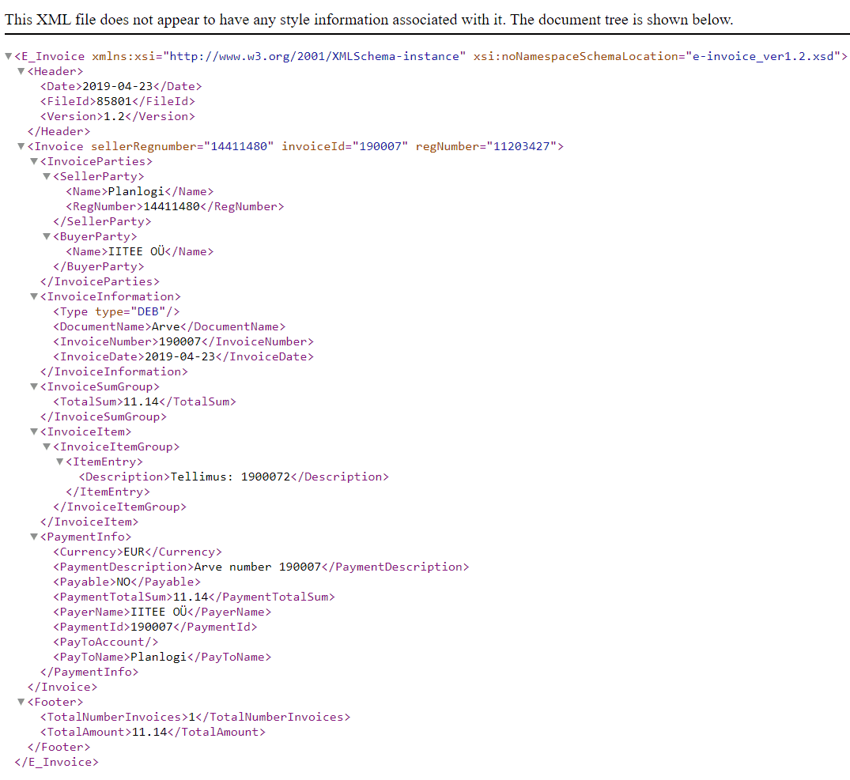Click the closing /InvoiceParties tag
Viewport: 850px width, 780px height.
coord(100,281)
